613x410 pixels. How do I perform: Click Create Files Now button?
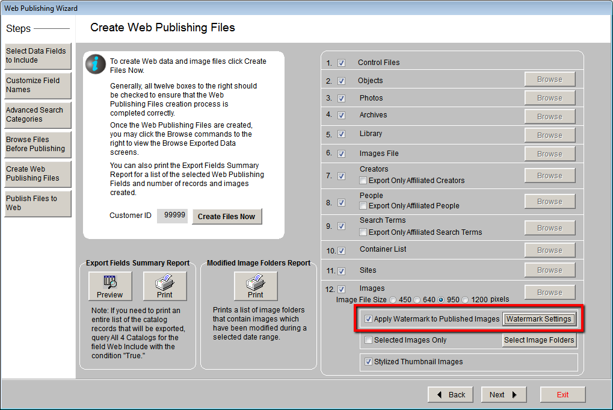pos(227,217)
